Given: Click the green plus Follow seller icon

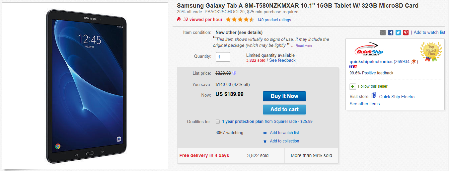Looking at the screenshot, I should pos(353,86).
